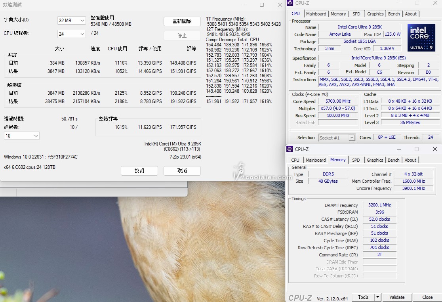Open the Bench tab in top CPU-Z window
Screen dimensions: 442x302
394,14
